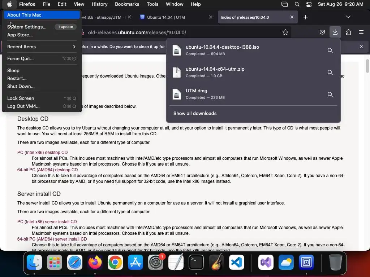This screenshot has width=370, height=277.
Task: Expand Recent Items submenu
Action: coord(42,47)
